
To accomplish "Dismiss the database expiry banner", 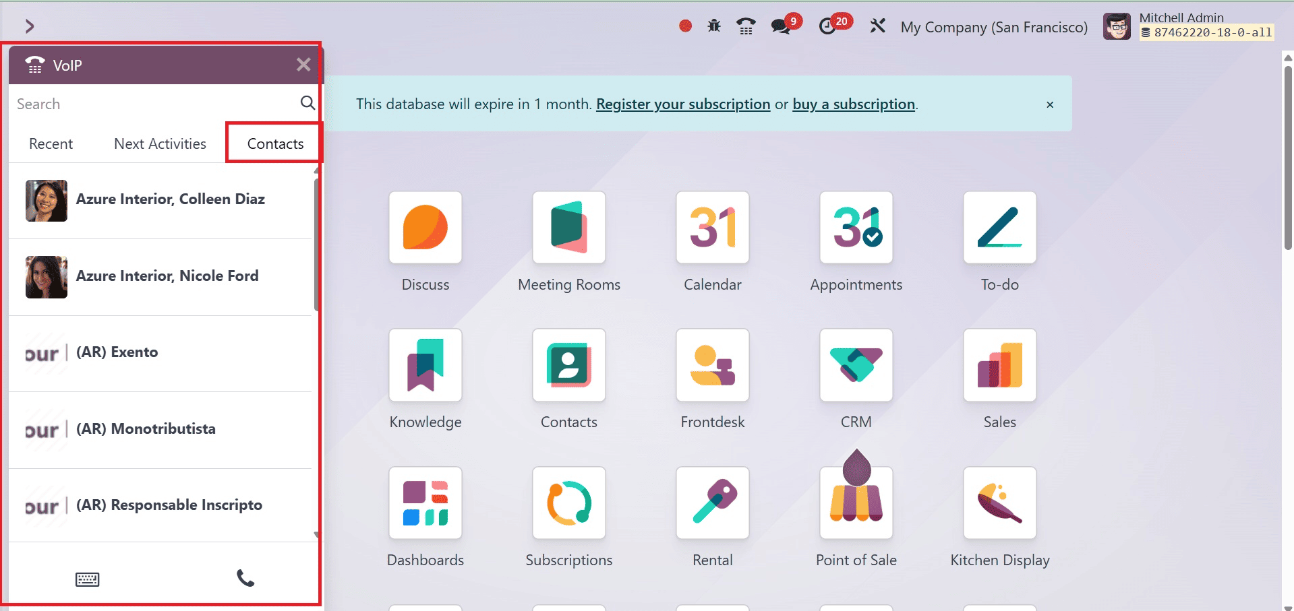I will 1049,104.
